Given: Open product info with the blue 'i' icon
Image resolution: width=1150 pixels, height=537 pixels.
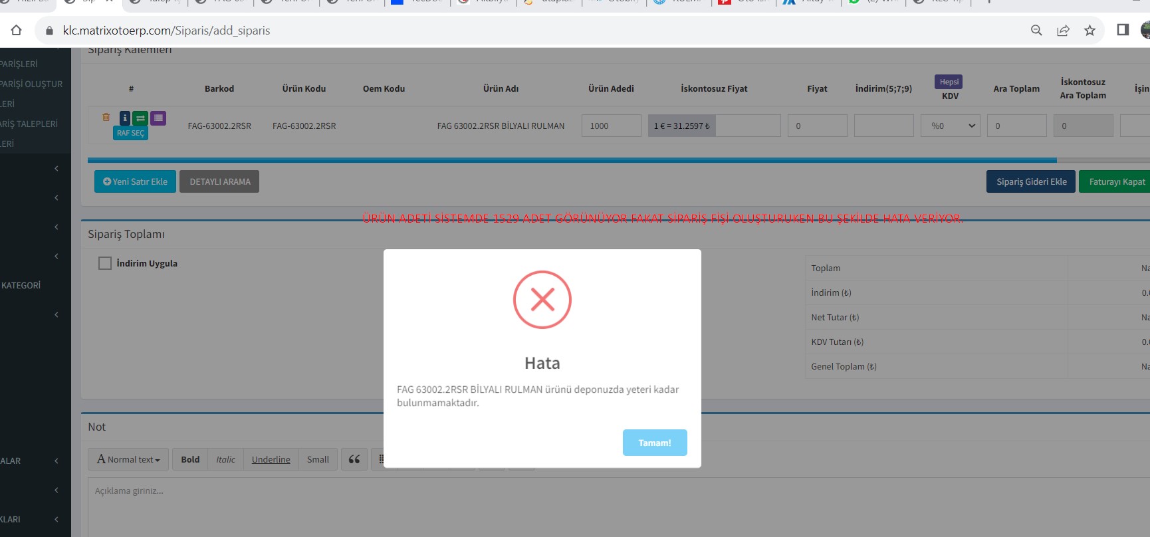Looking at the screenshot, I should click(124, 118).
